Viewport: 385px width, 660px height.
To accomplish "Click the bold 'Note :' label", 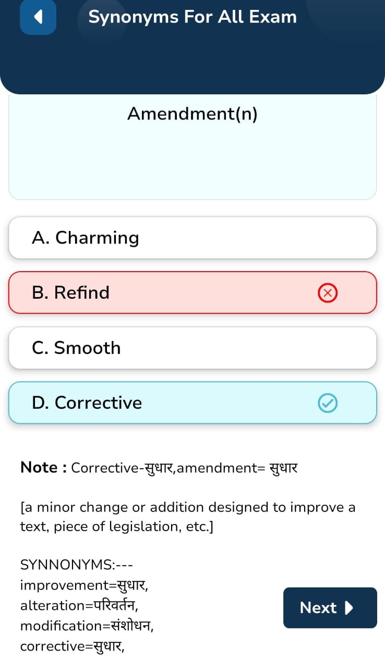I will pyautogui.click(x=43, y=468).
